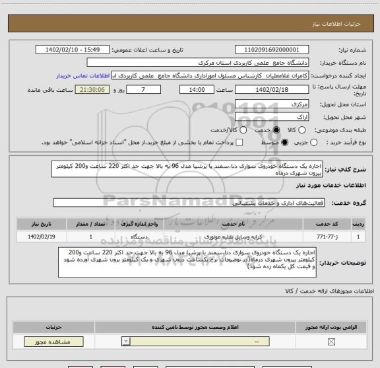Toggle the اسناد خزانه اسلامی payment checkbox

click(239, 143)
